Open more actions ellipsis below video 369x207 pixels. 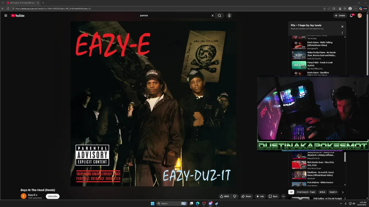tap(283, 196)
